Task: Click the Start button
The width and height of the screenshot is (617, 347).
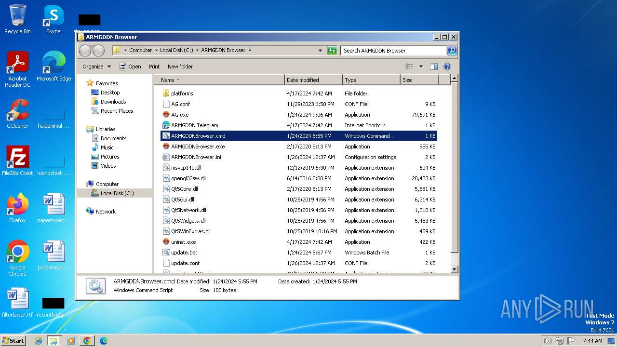Action: click(13, 341)
